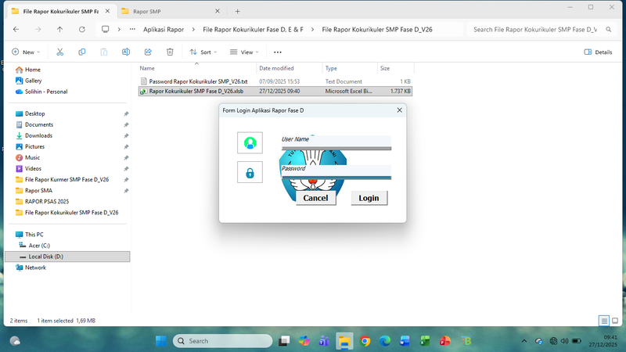Click the Cut scissors icon in toolbar
The width and height of the screenshot is (626, 352).
[x=59, y=52]
